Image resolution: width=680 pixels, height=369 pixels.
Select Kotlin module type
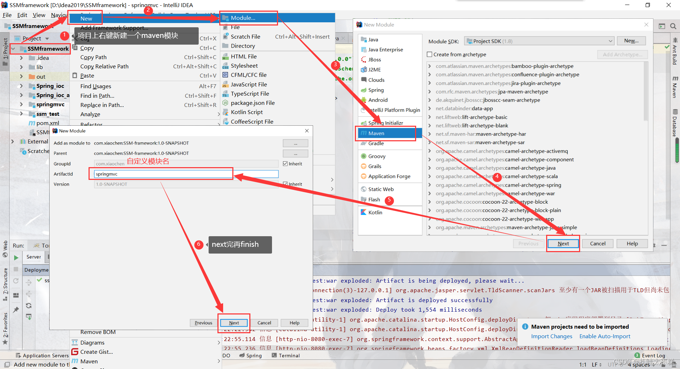(x=375, y=212)
